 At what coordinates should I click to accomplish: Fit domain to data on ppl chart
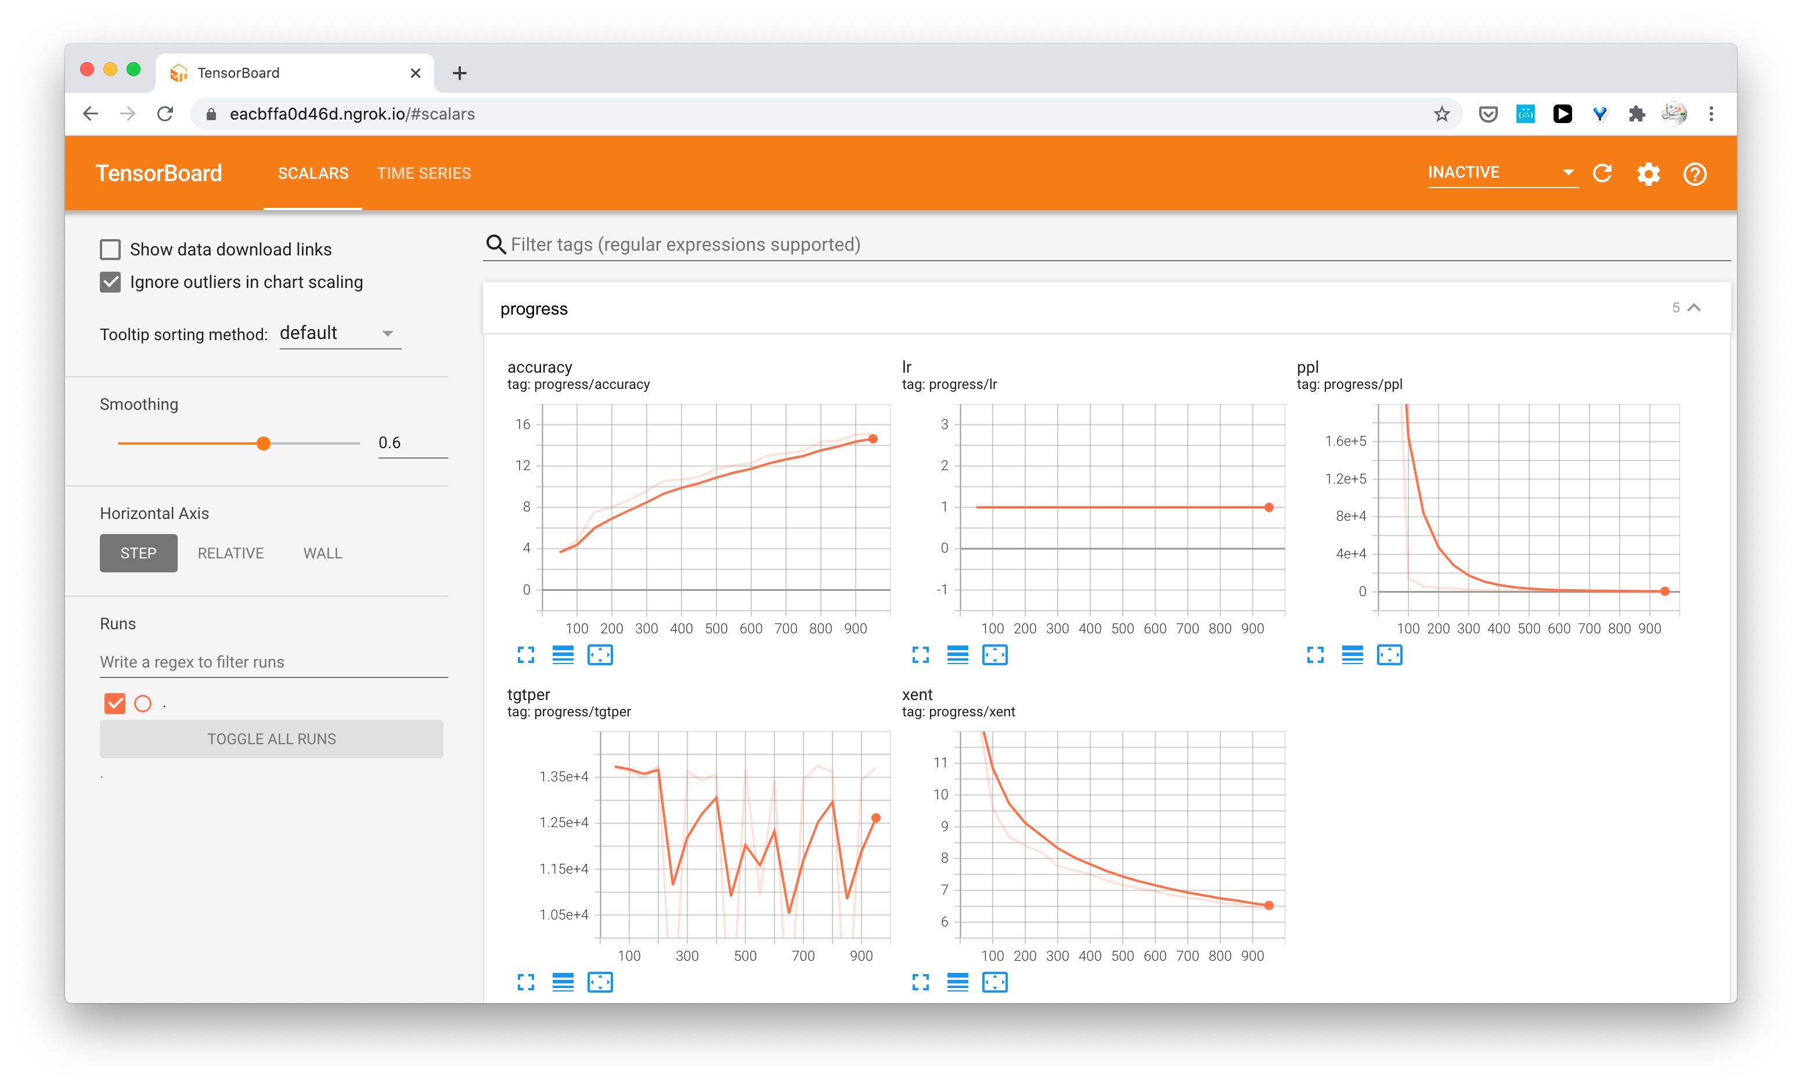click(x=1390, y=655)
